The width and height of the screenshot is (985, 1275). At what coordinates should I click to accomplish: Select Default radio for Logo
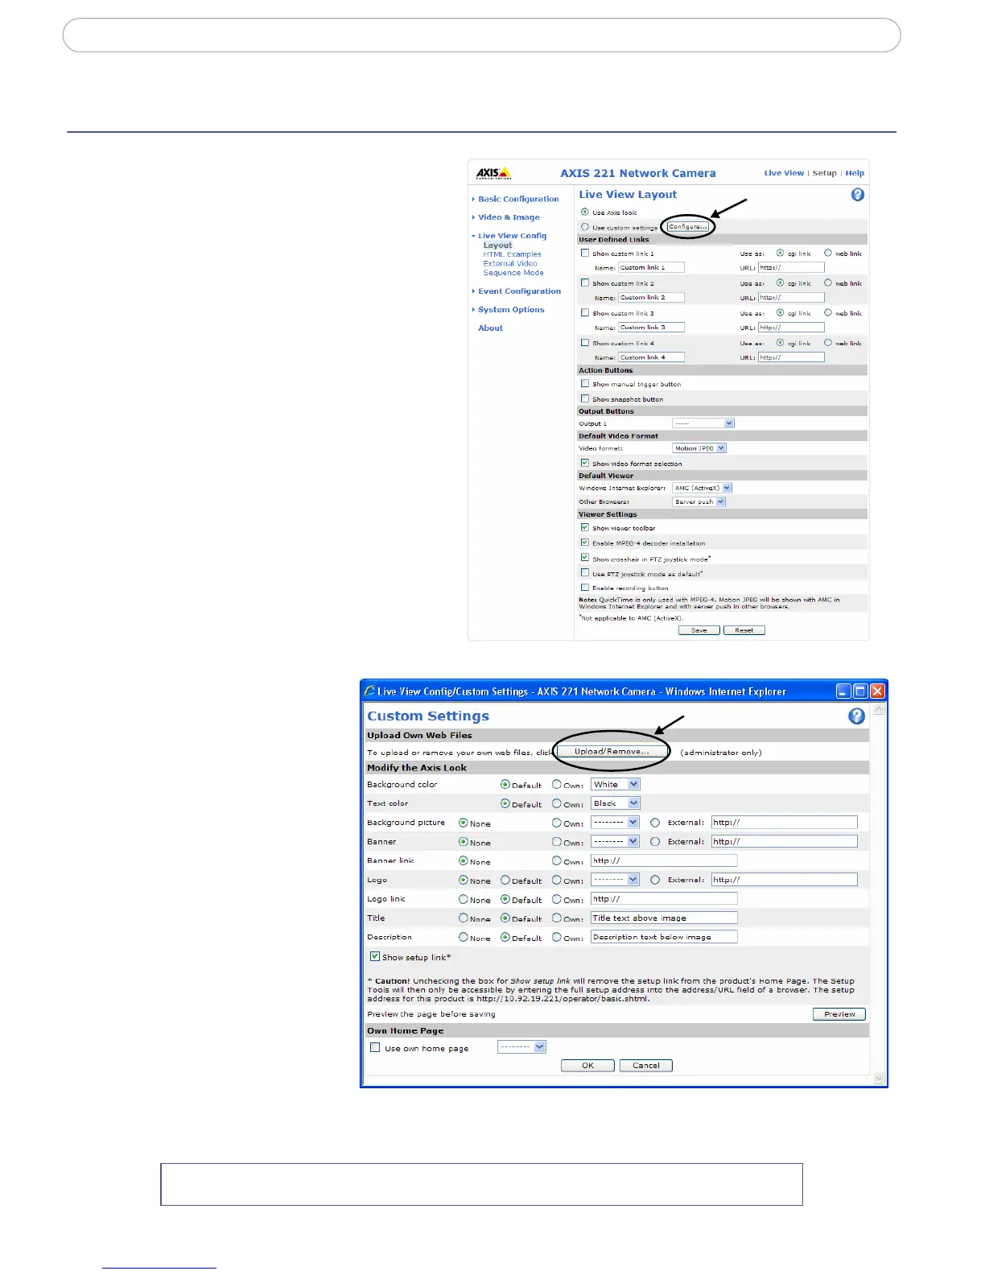(505, 880)
